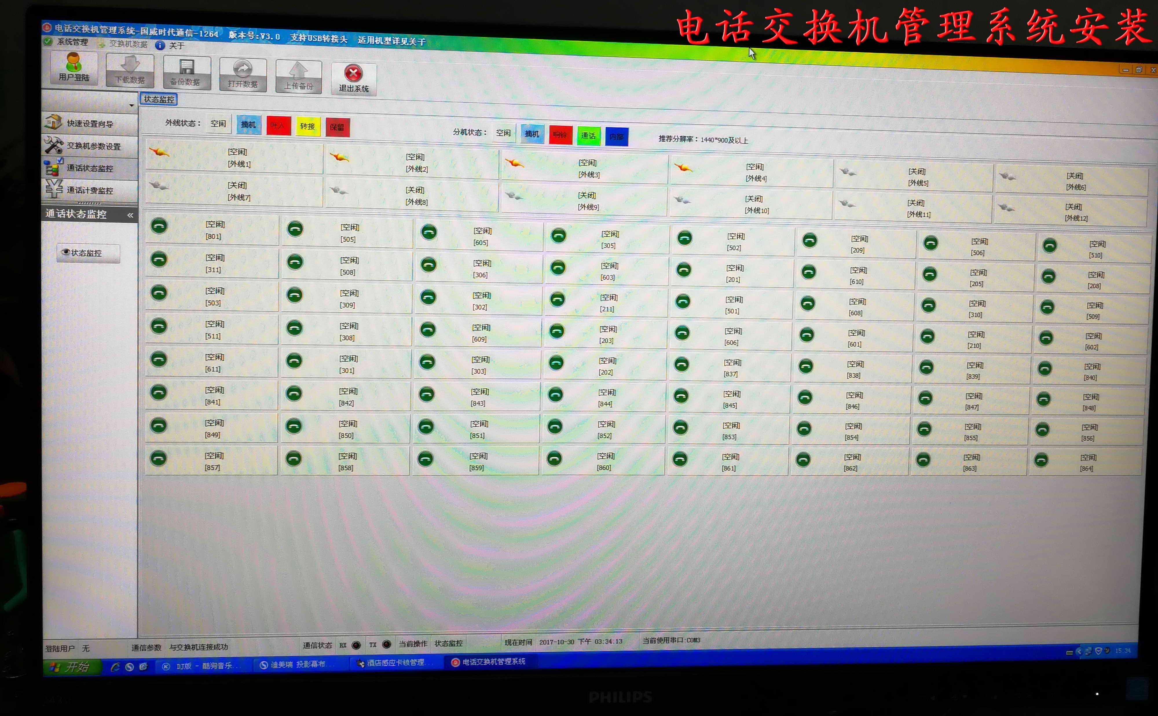Image resolution: width=1158 pixels, height=716 pixels.
Task: Click the red 保留 trunk status swatch
Action: (337, 127)
